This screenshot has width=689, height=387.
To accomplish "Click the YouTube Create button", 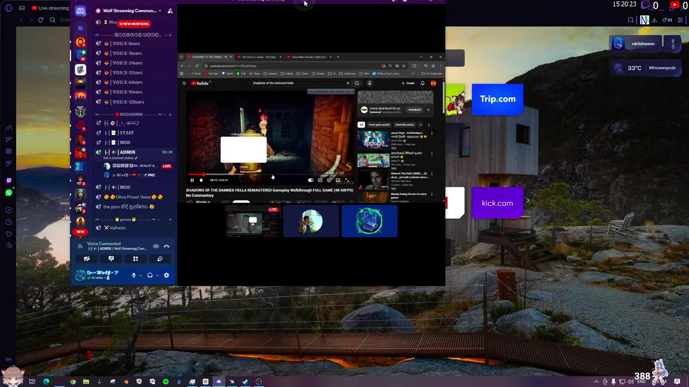I will point(408,83).
